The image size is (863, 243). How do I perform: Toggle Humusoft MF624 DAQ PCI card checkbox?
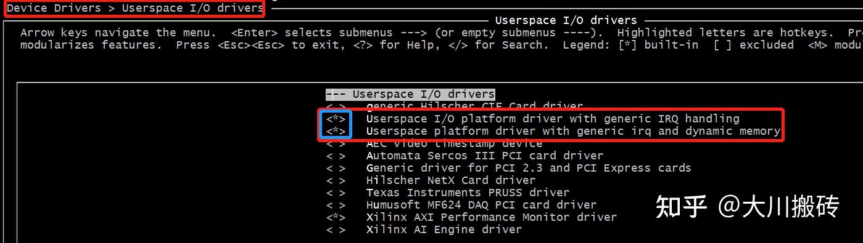coord(336,205)
